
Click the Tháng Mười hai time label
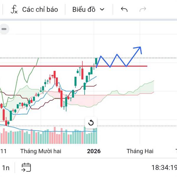tap(41, 151)
